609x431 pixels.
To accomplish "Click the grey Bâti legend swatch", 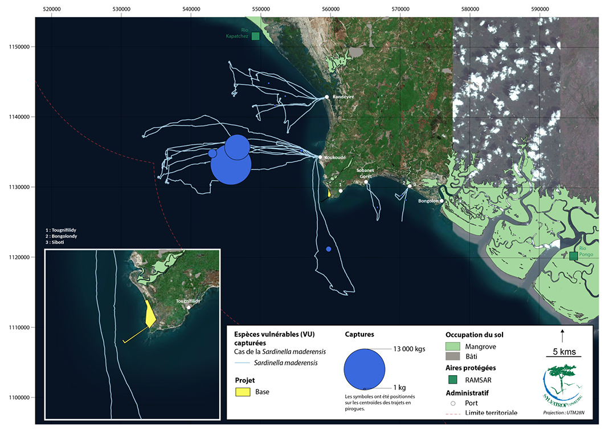I will (x=453, y=356).
